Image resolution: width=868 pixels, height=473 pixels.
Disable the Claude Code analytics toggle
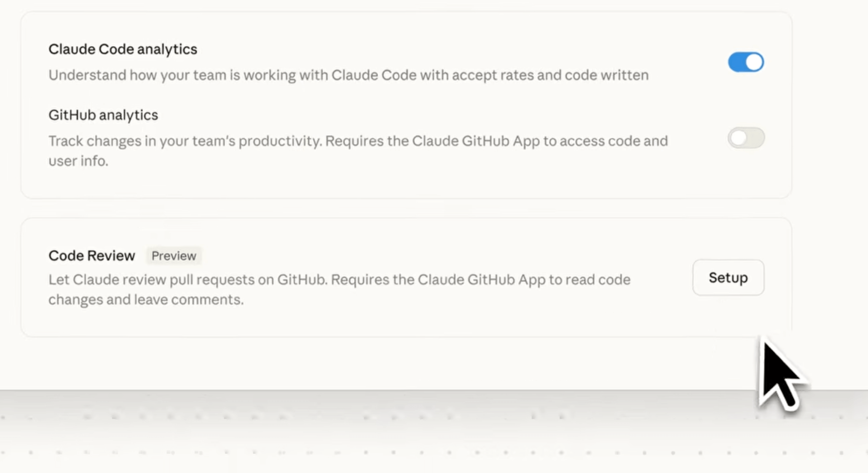746,62
